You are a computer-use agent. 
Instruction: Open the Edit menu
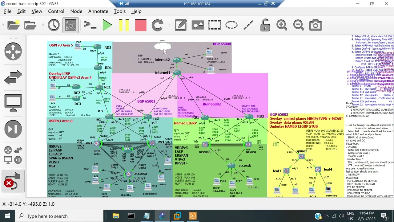pyautogui.click(x=22, y=11)
